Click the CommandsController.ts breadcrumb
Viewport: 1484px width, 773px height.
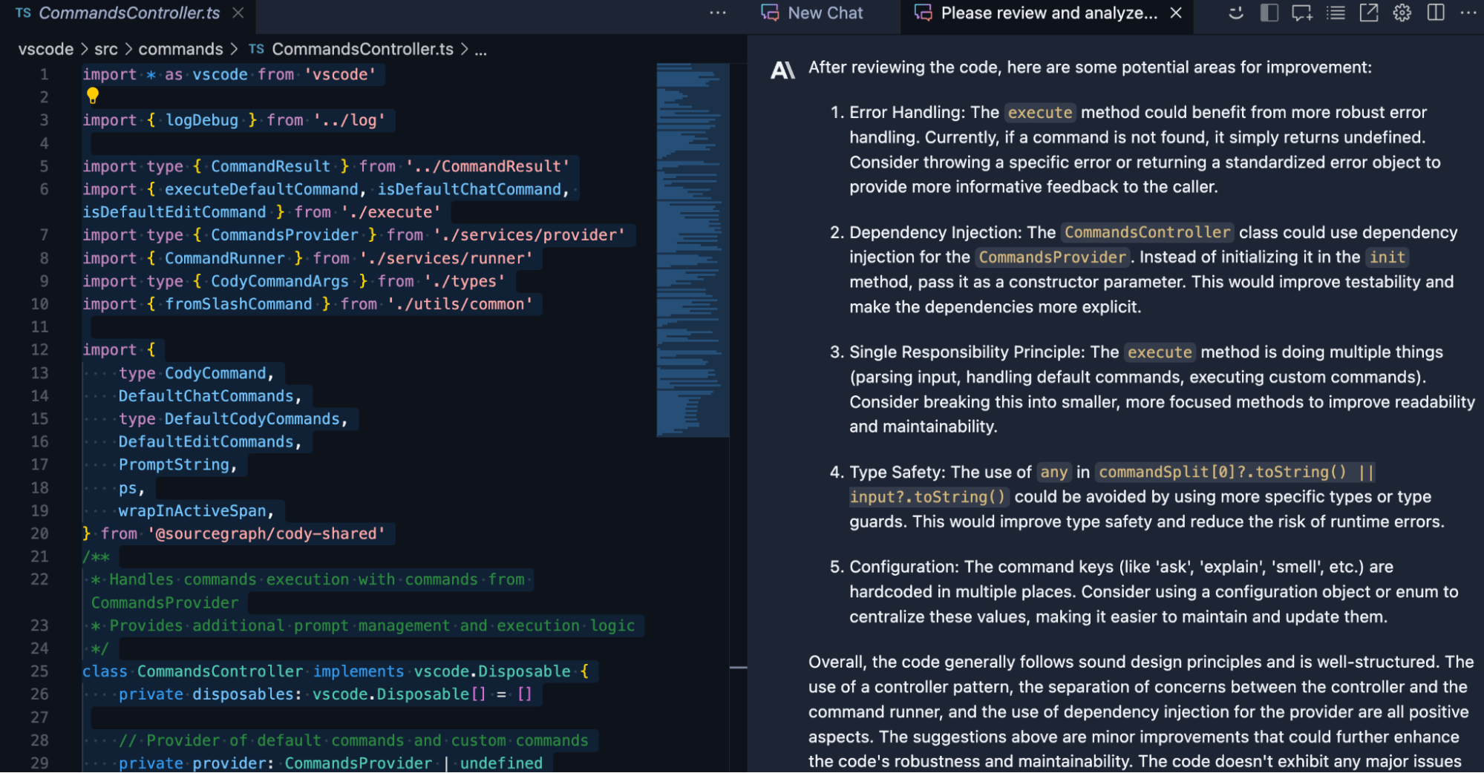tap(362, 49)
